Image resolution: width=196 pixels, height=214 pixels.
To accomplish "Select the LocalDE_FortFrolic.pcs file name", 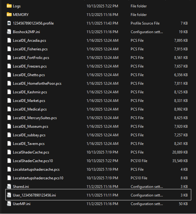I will tap(31, 57).
